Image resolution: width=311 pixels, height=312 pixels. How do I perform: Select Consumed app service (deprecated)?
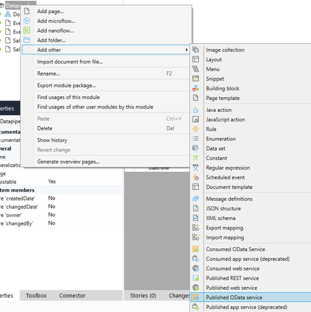coord(248,259)
